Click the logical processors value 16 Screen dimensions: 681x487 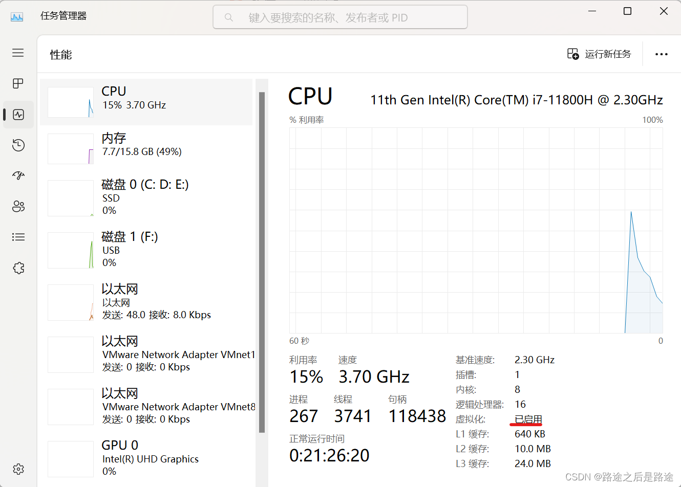point(520,404)
